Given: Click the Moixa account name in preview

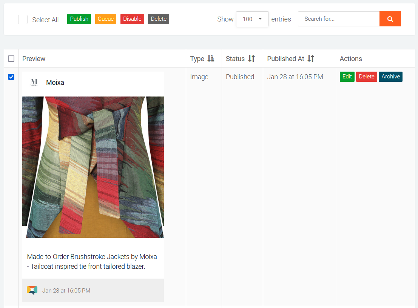Looking at the screenshot, I should (x=55, y=83).
